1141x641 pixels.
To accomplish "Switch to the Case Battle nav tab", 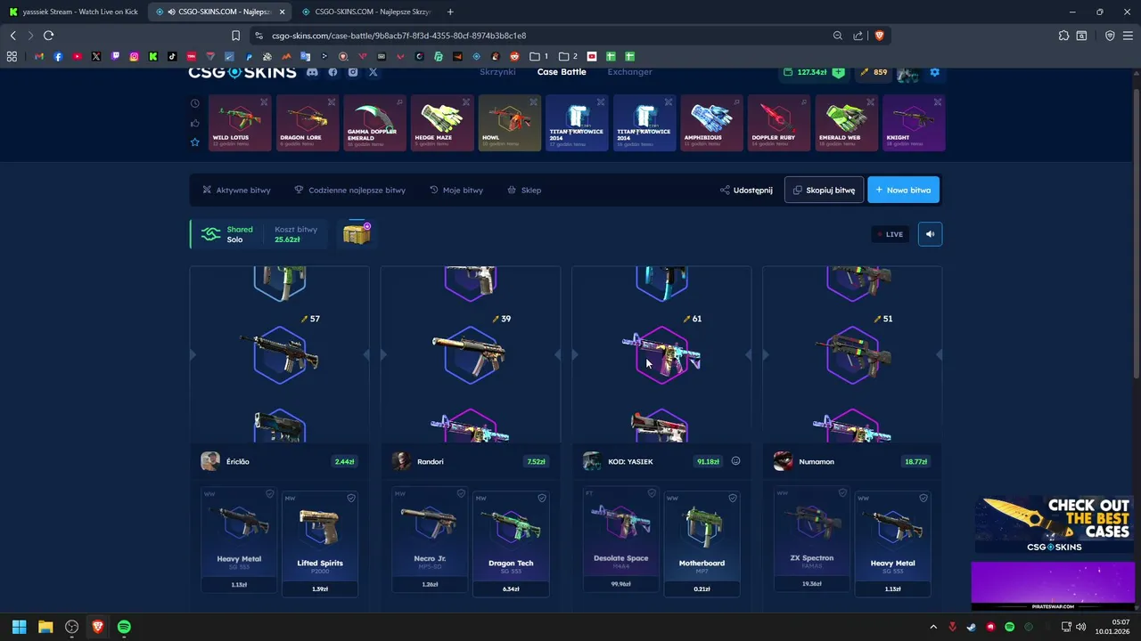I will click(x=562, y=71).
